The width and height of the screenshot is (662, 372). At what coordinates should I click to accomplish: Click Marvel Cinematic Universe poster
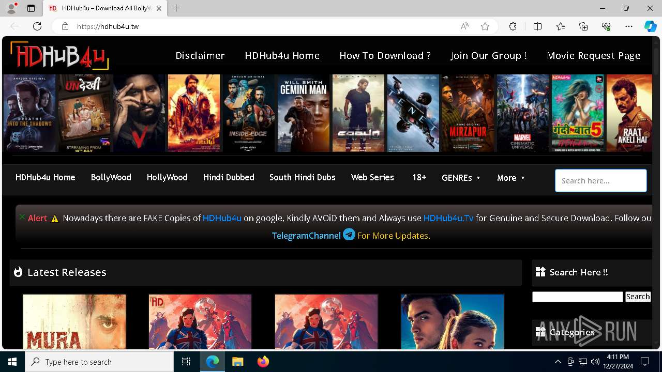523,113
